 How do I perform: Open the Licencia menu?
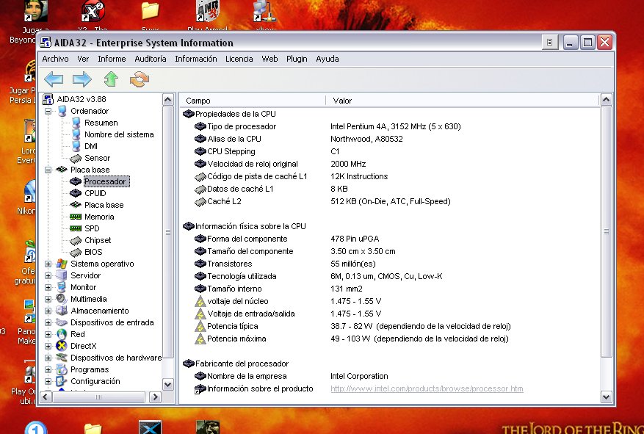click(x=239, y=59)
